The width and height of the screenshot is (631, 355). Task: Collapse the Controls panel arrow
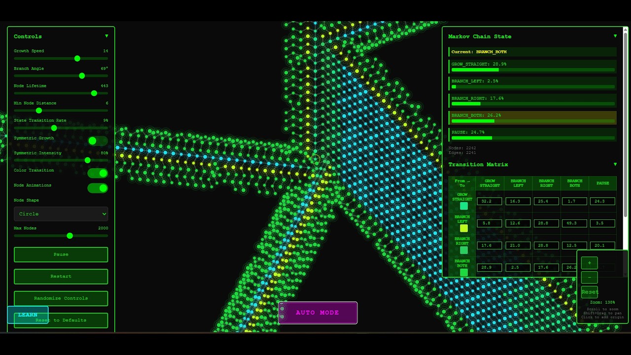[x=106, y=36]
